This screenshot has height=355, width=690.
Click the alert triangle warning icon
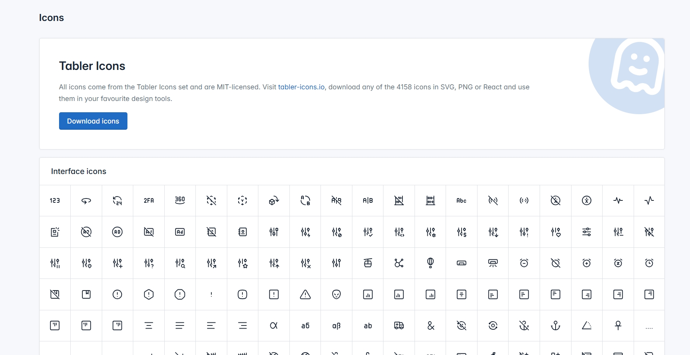pos(305,294)
